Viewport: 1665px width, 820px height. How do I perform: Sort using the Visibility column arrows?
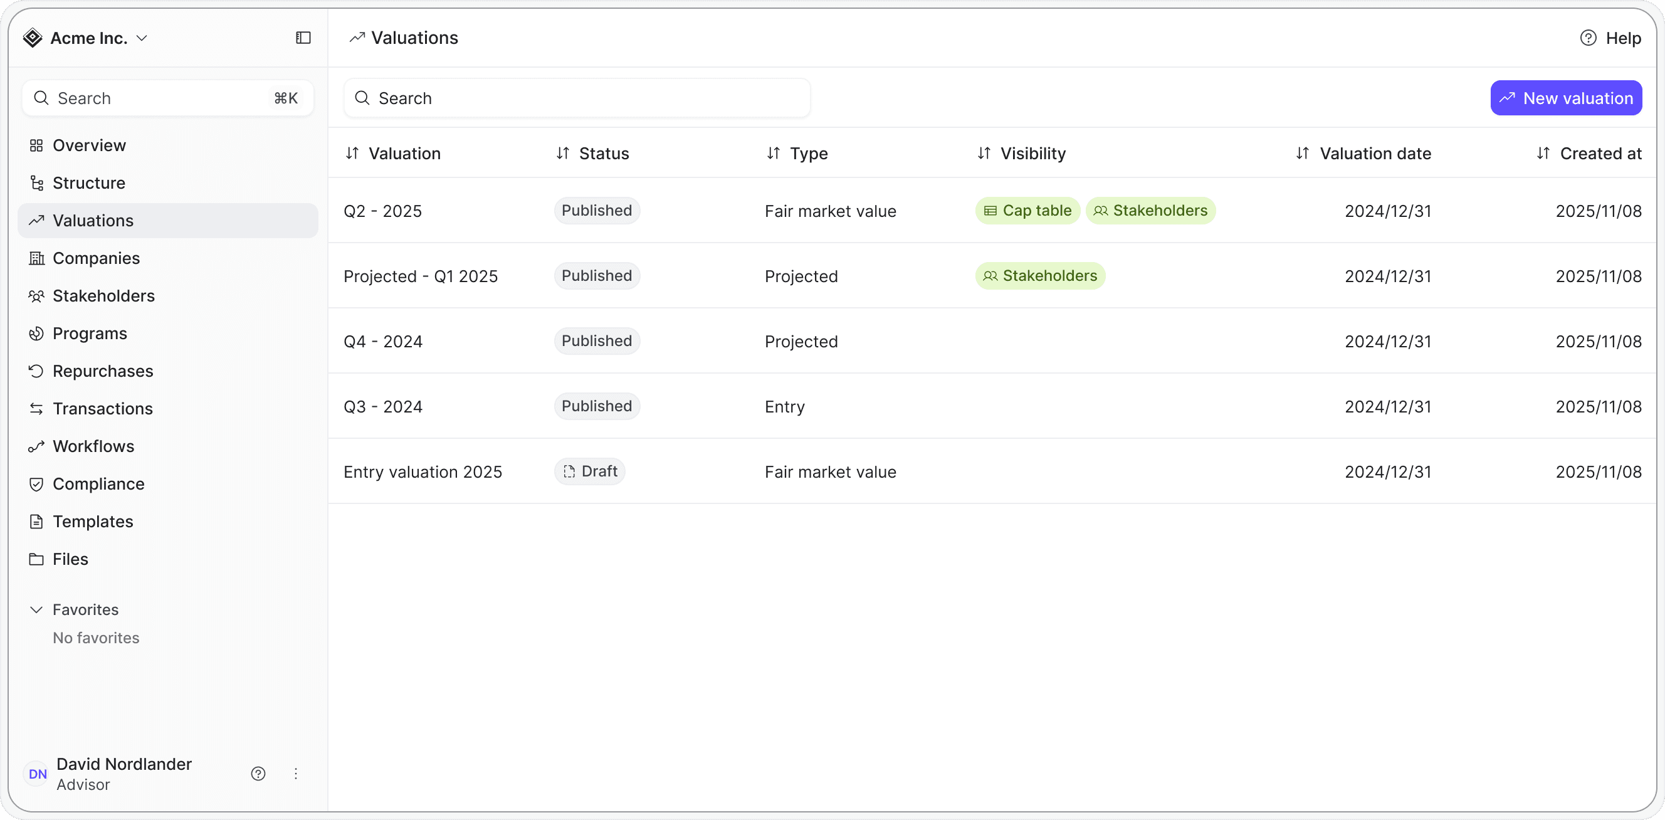tap(984, 153)
